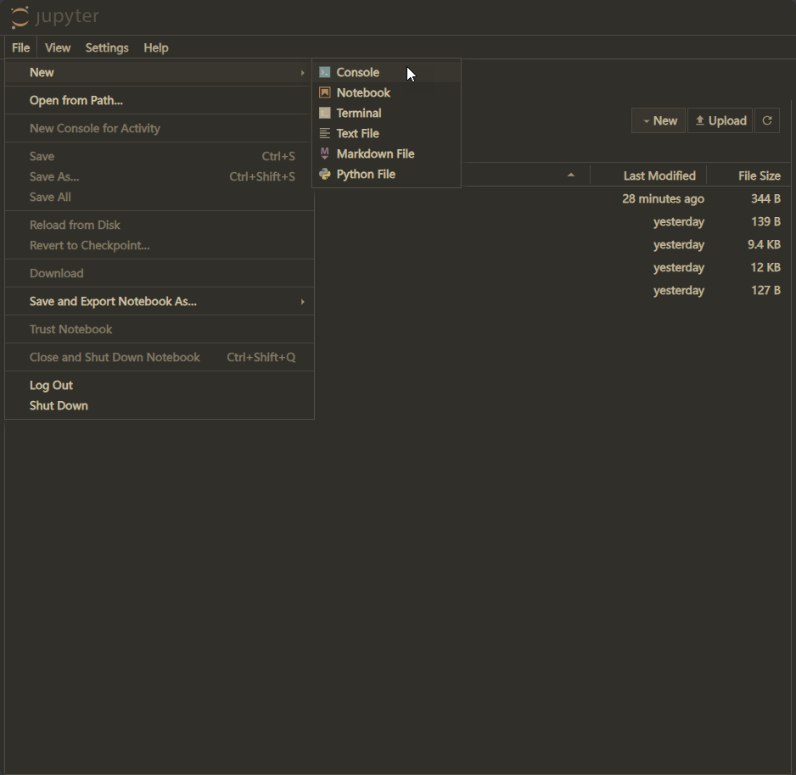This screenshot has height=775, width=796.
Task: Click the '127 B' file size cell
Action: pos(765,290)
